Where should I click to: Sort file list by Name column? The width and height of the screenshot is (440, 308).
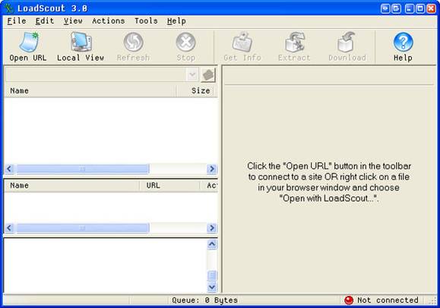coord(90,90)
